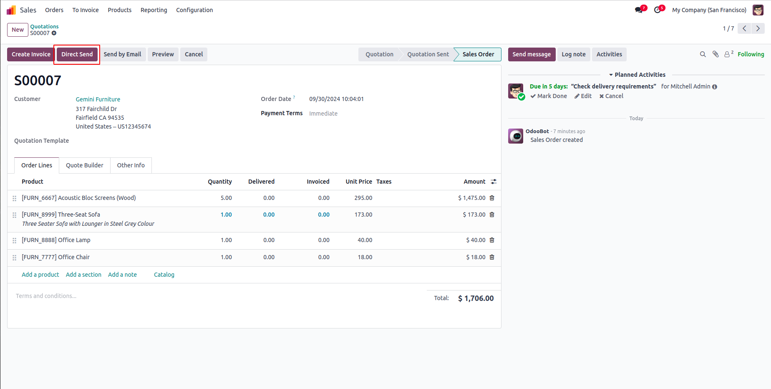Select the Sales Order status stage

click(478, 54)
